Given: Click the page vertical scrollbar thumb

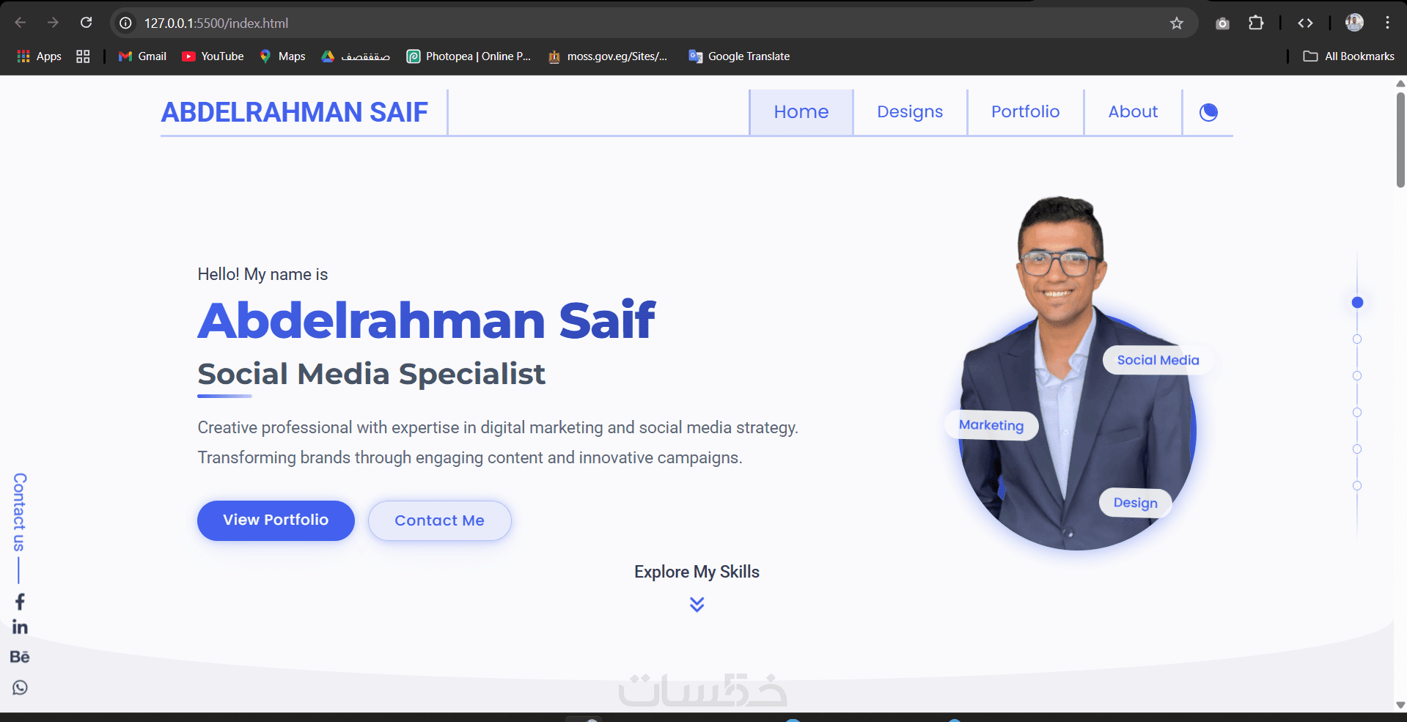Looking at the screenshot, I should 1400,139.
